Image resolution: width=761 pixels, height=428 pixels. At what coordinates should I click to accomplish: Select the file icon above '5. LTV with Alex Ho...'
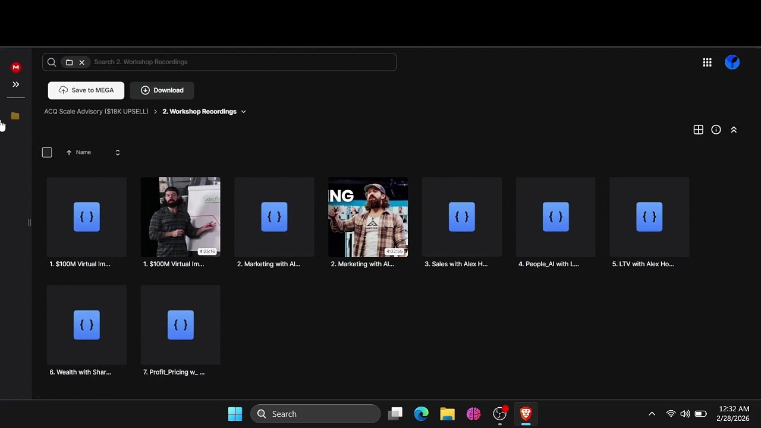pos(649,217)
